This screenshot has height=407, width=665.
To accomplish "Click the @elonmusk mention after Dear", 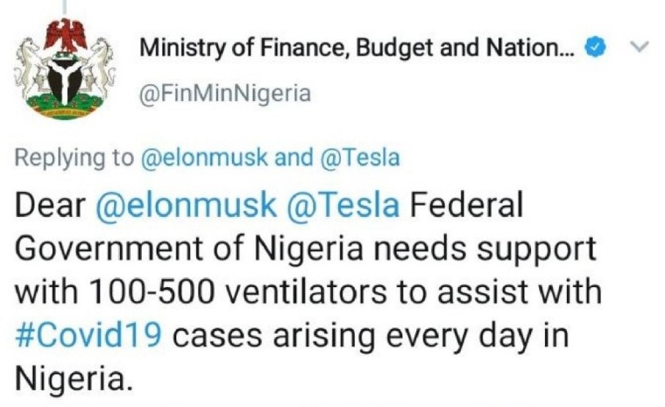I will pyautogui.click(x=187, y=207).
